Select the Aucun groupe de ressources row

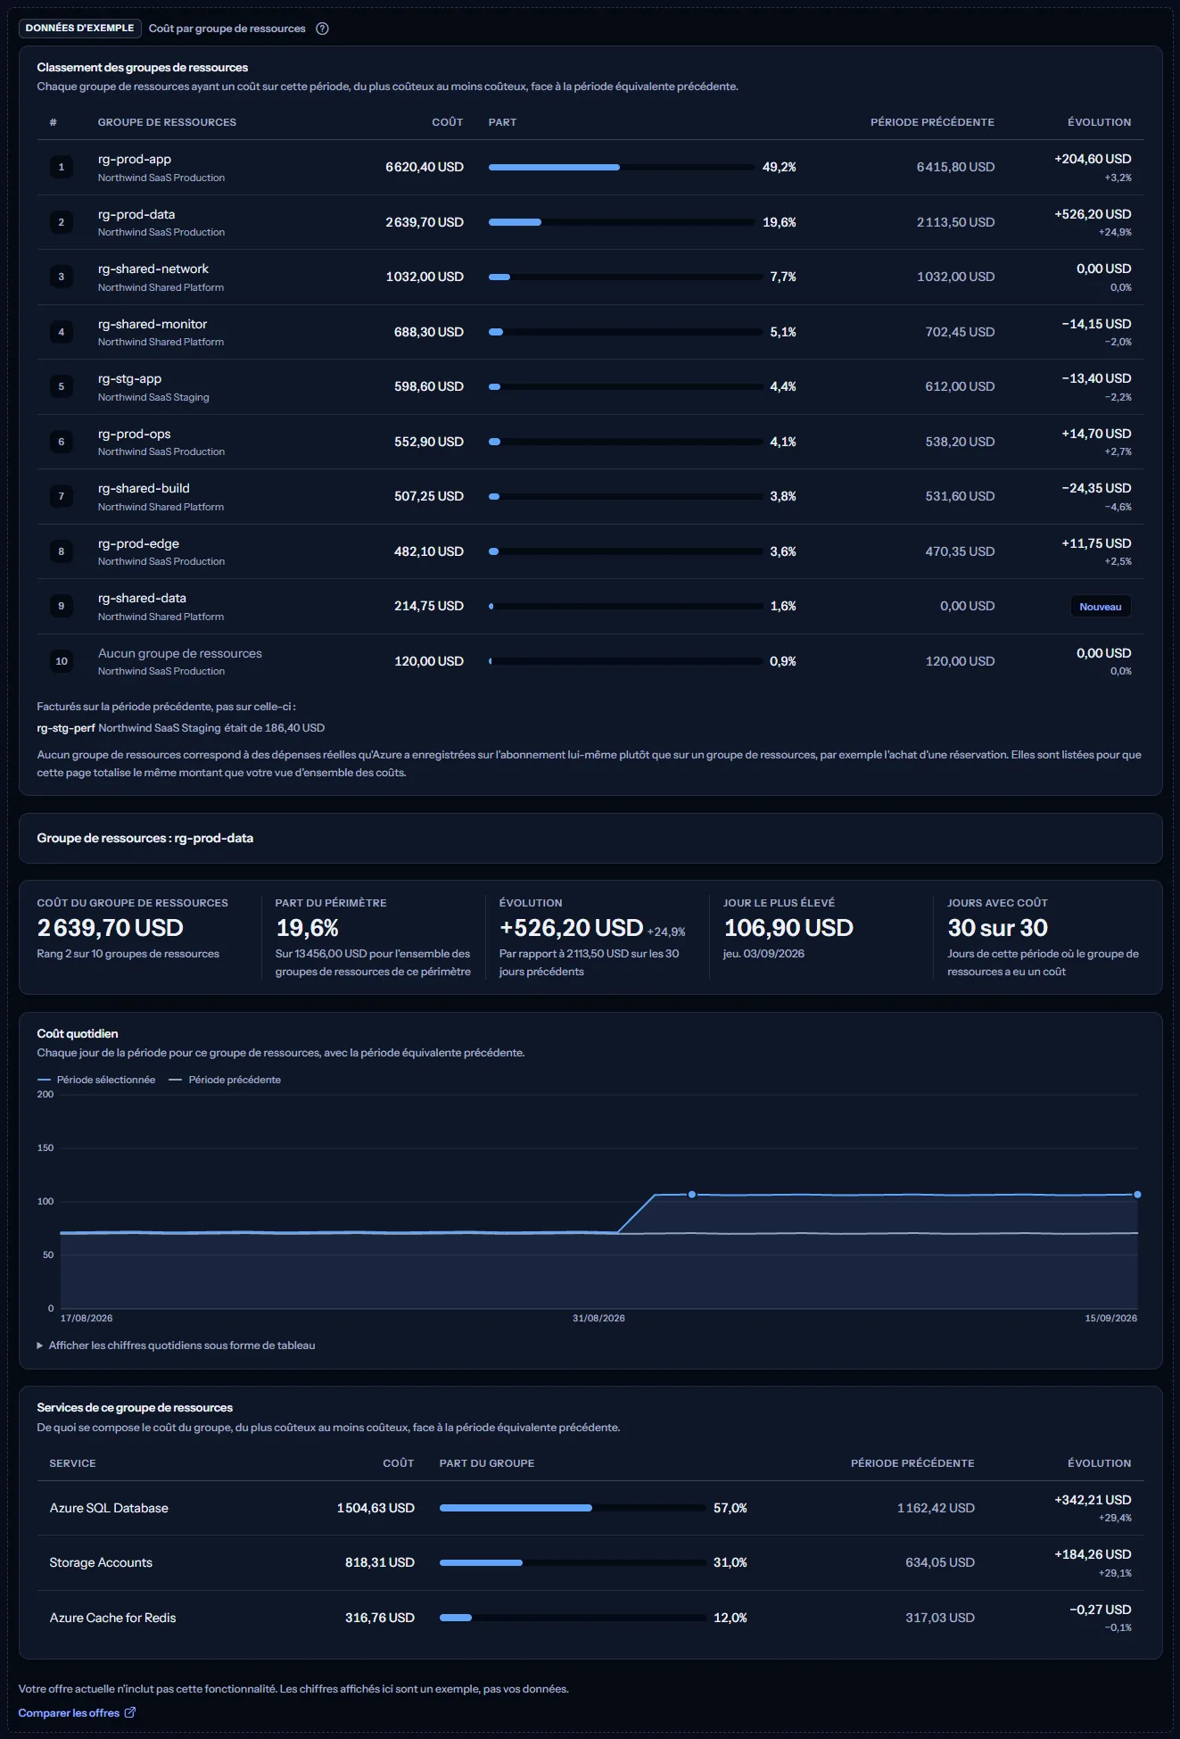590,661
